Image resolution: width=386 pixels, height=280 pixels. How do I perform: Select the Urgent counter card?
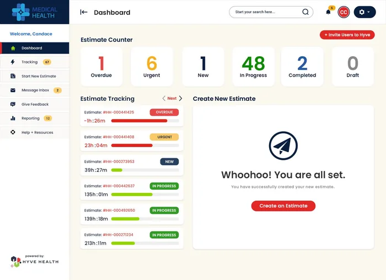click(152, 67)
